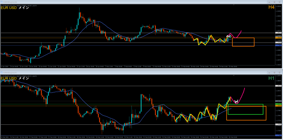This screenshot has height=140, width=283.
Task: Minimize the EURUSD H1 chart window
Action: [x=270, y=73]
